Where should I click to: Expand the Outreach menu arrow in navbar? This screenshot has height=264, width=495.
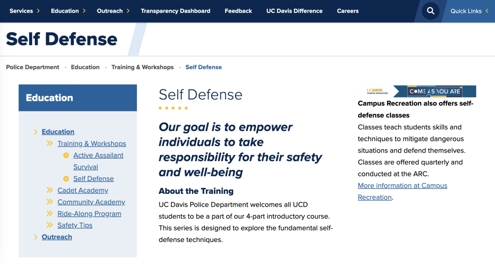tap(128, 11)
